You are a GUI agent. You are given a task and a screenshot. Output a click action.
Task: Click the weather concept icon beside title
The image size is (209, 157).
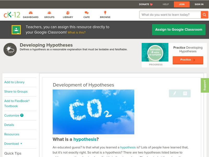coord(10,49)
